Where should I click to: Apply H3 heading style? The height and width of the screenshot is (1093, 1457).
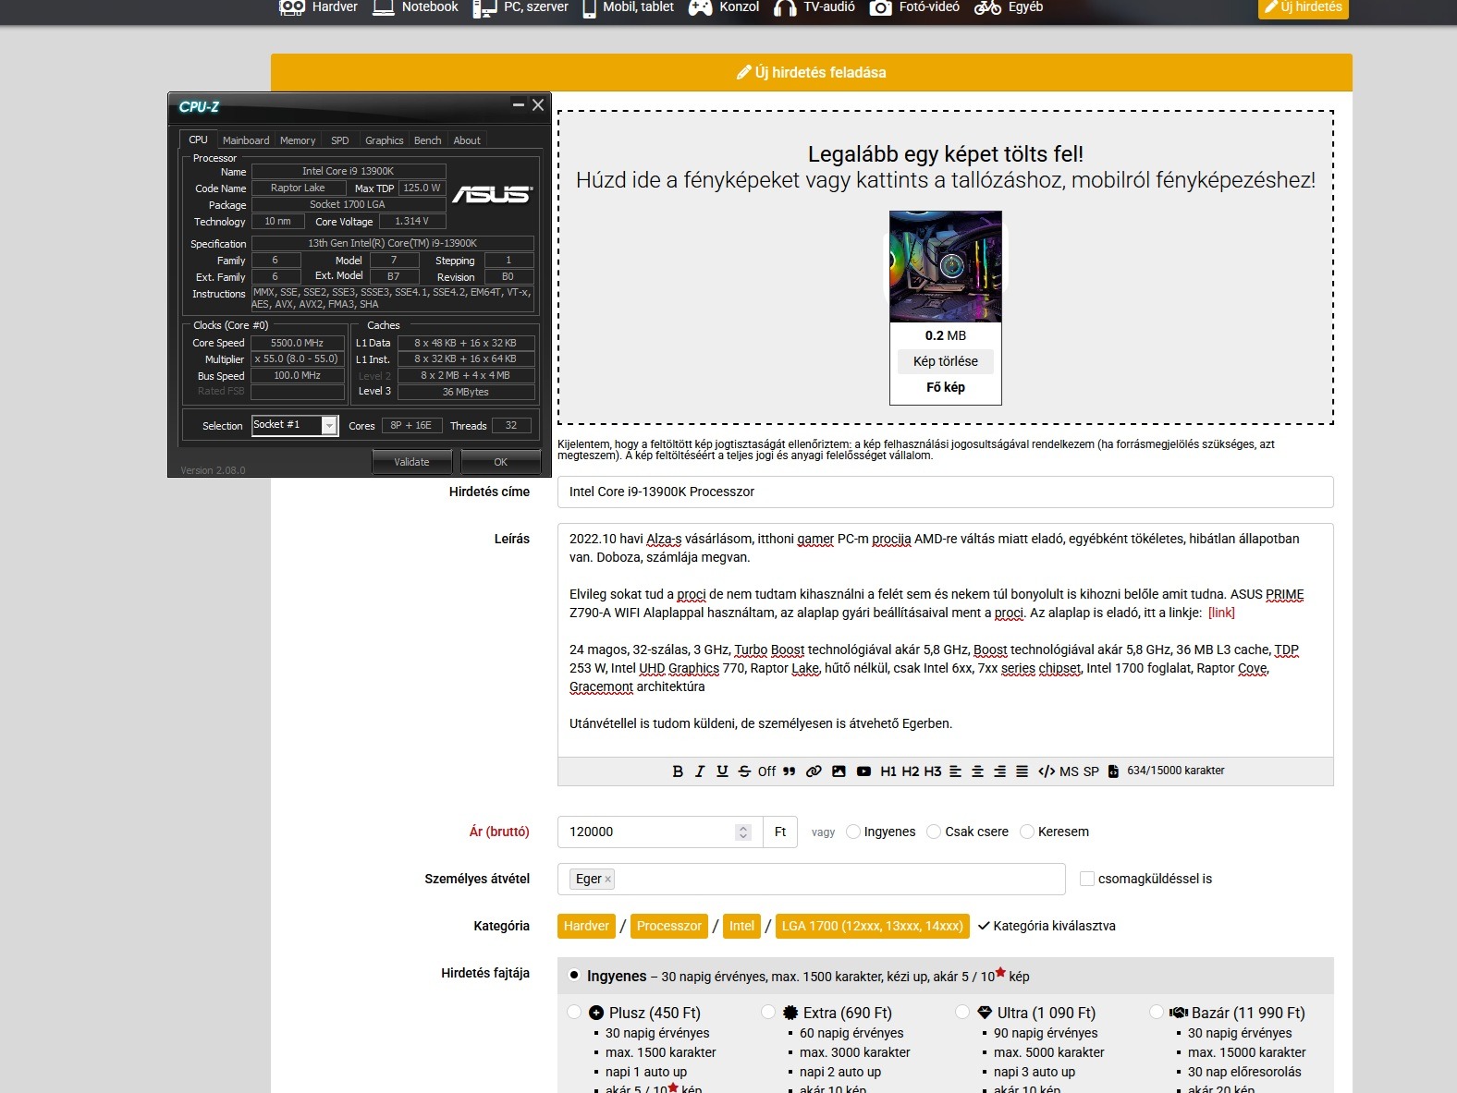(x=933, y=771)
